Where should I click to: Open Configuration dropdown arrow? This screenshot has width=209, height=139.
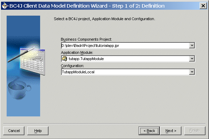click(192, 72)
